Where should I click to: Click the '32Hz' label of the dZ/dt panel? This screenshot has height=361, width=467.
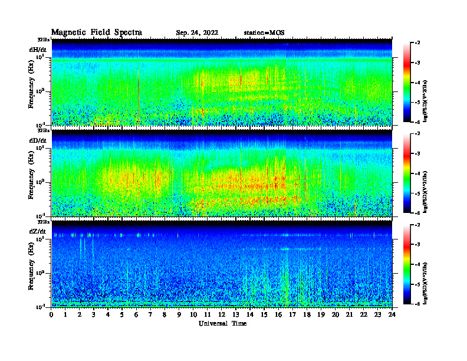(x=43, y=222)
